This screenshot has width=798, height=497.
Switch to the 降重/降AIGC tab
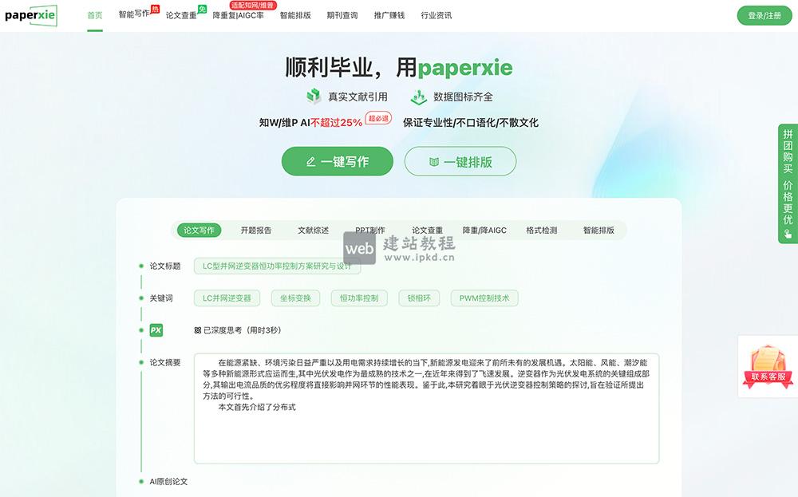(x=484, y=230)
